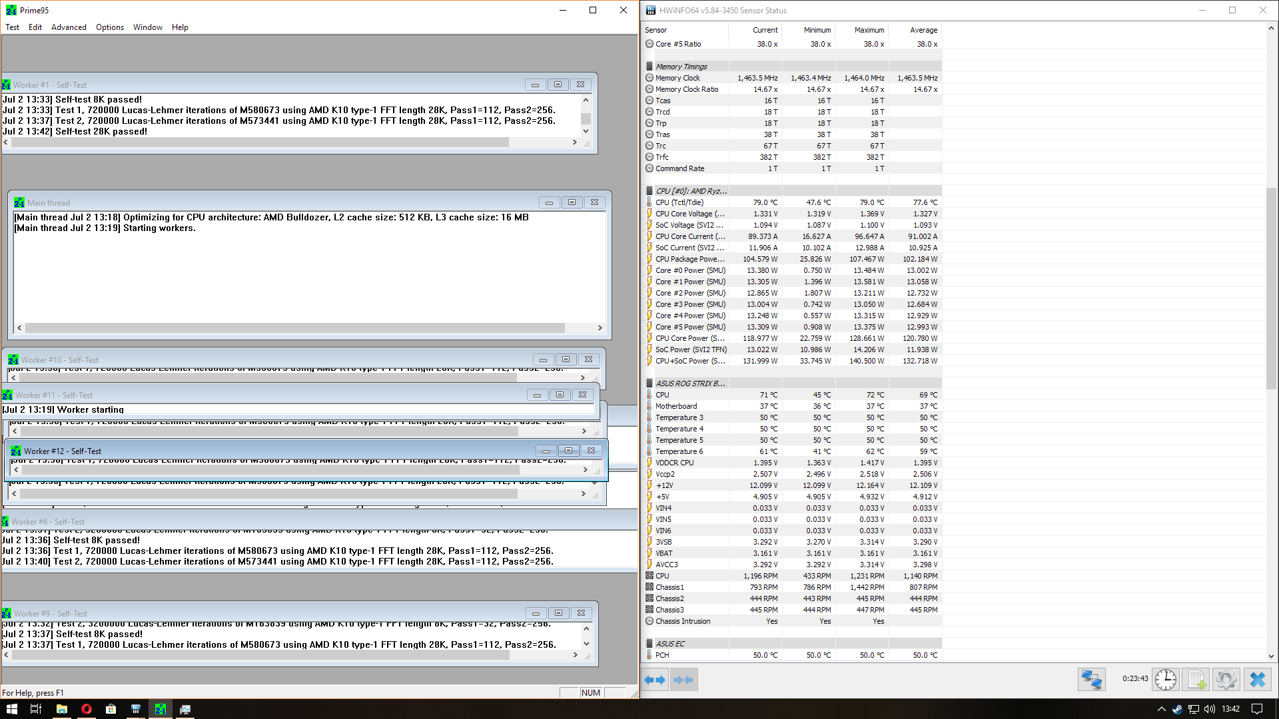Open the network remote monitoring icon

(x=1091, y=680)
